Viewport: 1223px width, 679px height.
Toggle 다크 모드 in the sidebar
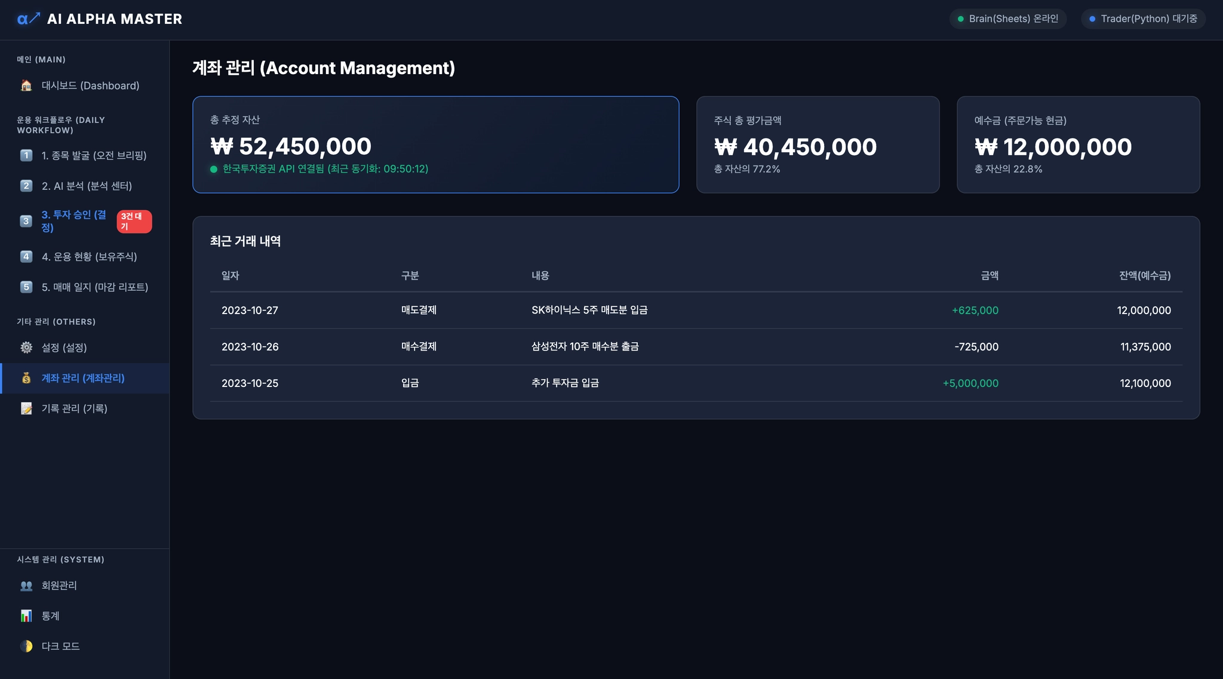(x=60, y=646)
